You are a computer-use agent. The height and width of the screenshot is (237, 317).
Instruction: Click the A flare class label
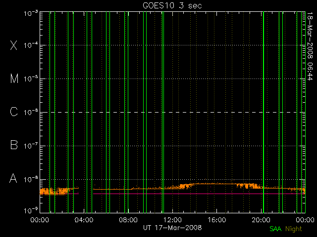(13, 178)
